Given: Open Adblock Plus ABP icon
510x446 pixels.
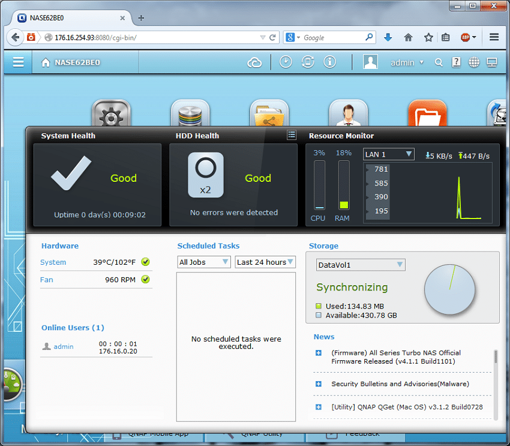Looking at the screenshot, I should tap(465, 37).
